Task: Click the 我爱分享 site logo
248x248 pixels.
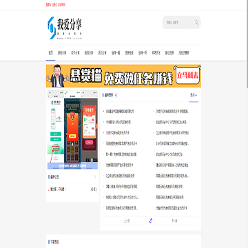Action: click(65, 28)
